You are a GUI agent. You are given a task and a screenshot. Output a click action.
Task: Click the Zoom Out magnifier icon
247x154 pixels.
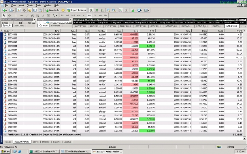[x=114, y=10]
